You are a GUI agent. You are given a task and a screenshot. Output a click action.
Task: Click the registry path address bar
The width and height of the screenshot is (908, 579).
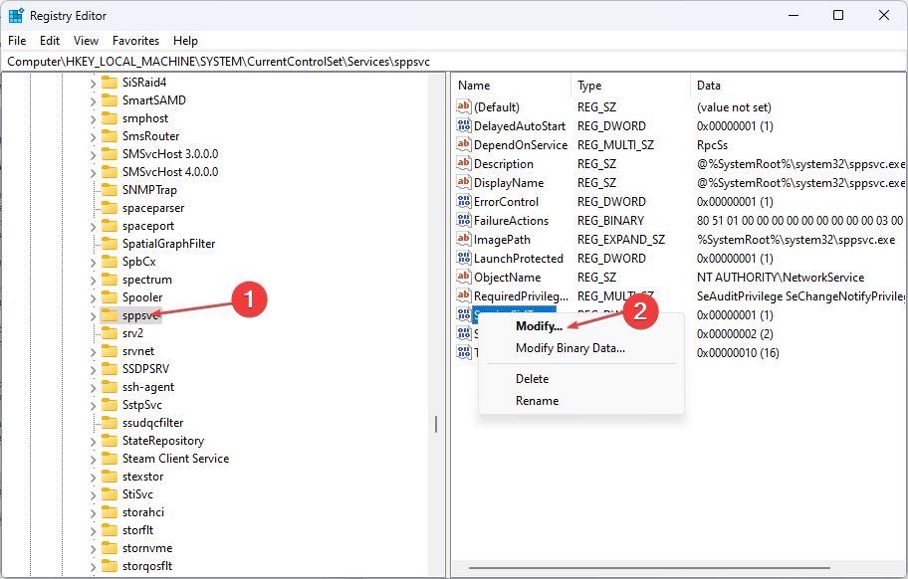(454, 62)
